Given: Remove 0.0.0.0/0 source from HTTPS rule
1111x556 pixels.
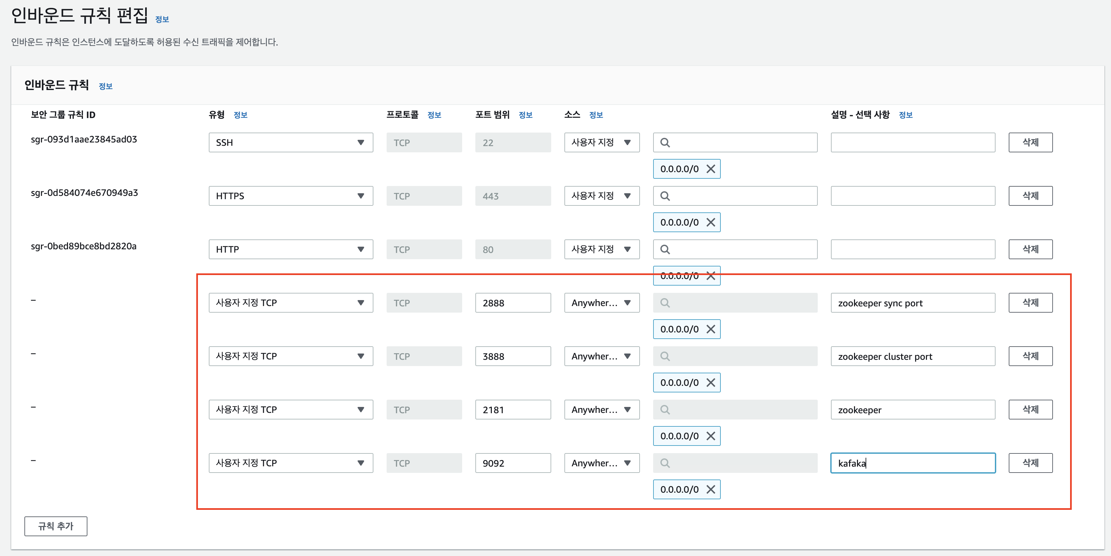Looking at the screenshot, I should pyautogui.click(x=711, y=222).
